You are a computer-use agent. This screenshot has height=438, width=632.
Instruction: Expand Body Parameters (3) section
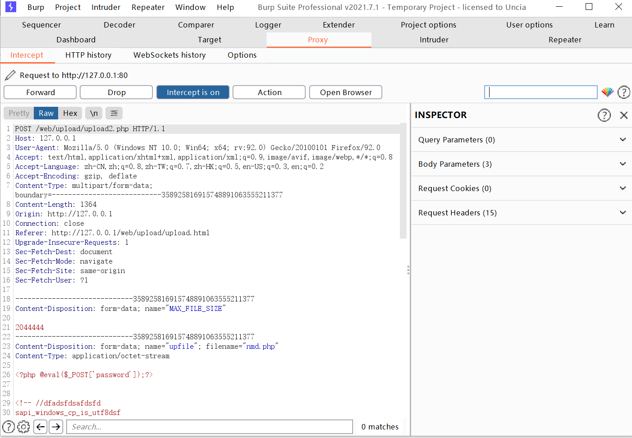521,164
